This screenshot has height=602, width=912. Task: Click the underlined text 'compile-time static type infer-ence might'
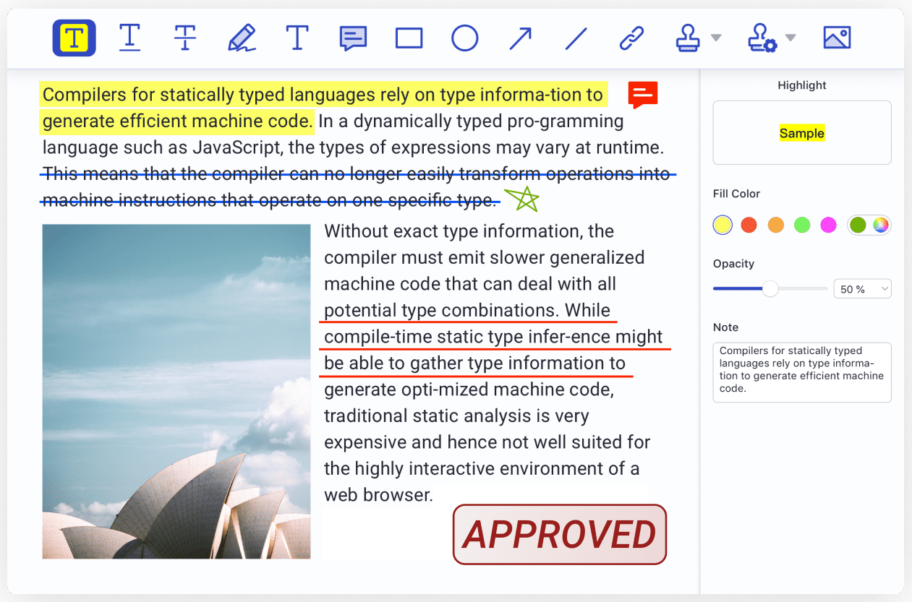click(493, 337)
